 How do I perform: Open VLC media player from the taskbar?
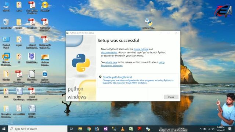point(123,129)
